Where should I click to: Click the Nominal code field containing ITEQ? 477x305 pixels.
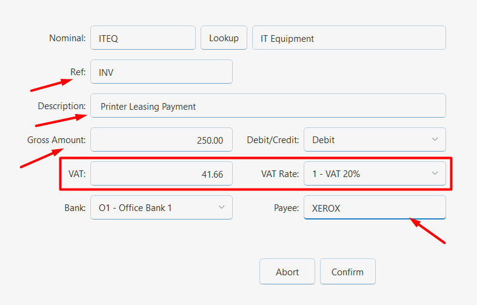click(143, 38)
